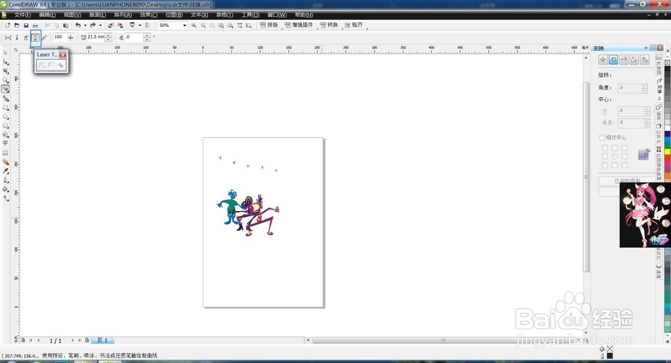The image size is (671, 363).
Task: Adjust the 角度 rotation spinner
Action: click(x=644, y=88)
